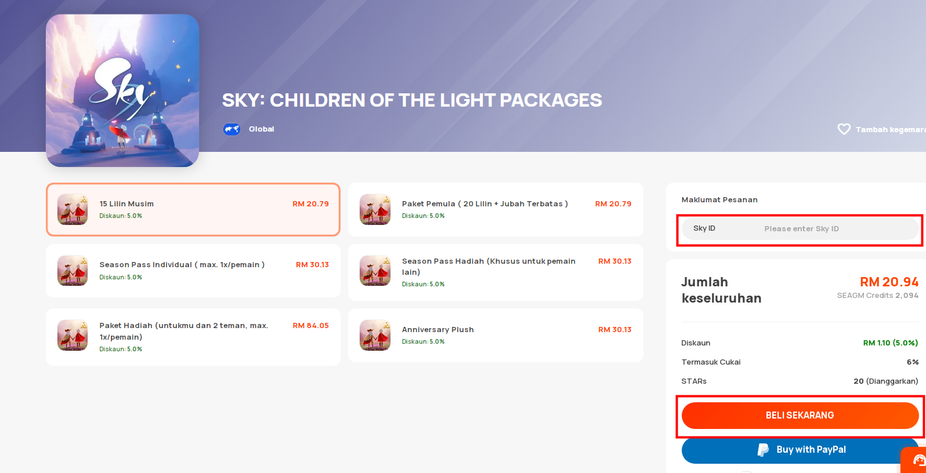
Task: Click the heart icon for Tambah kegemaran
Action: click(844, 129)
